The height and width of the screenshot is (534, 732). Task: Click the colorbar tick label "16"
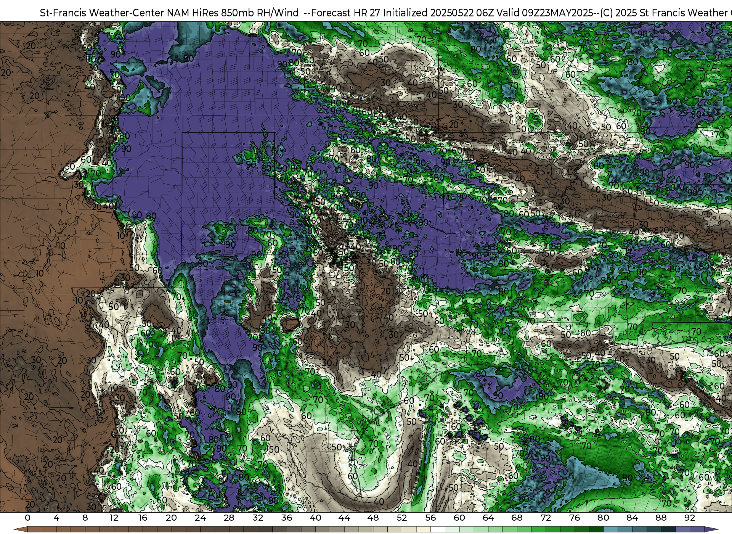143,518
